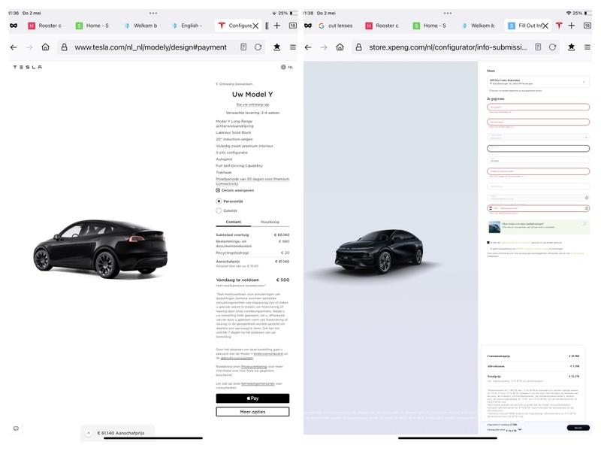Viewport: 601px width, 451px height.
Task: Open reader view in the Tesla browser
Action: click(x=243, y=47)
